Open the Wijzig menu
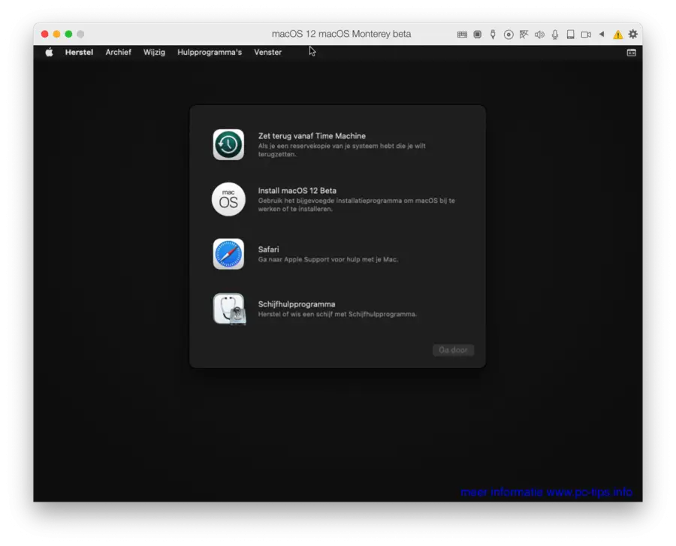This screenshot has height=546, width=676. (x=154, y=52)
